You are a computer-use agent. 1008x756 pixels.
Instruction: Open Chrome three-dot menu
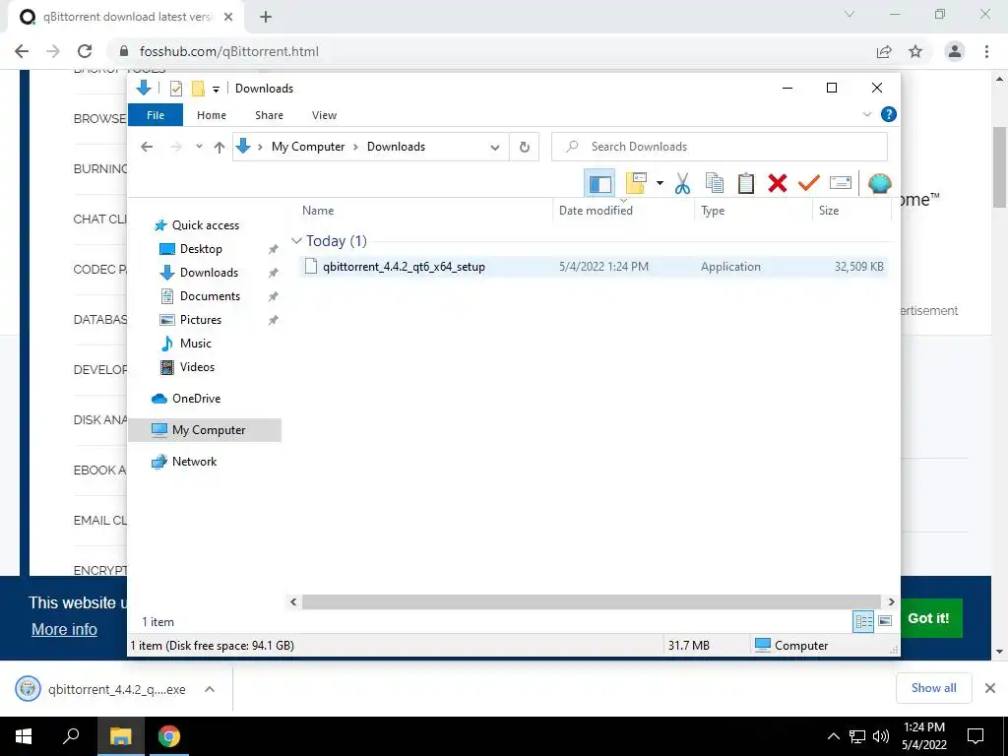click(x=986, y=51)
